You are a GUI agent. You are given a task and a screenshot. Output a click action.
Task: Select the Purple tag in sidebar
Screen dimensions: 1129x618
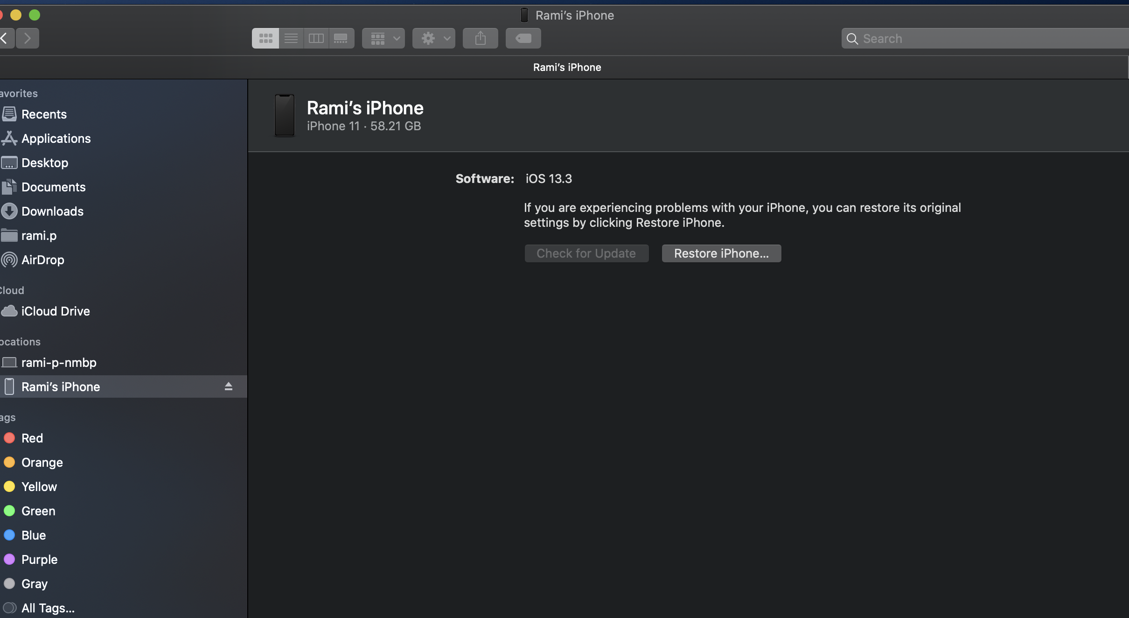click(x=39, y=559)
